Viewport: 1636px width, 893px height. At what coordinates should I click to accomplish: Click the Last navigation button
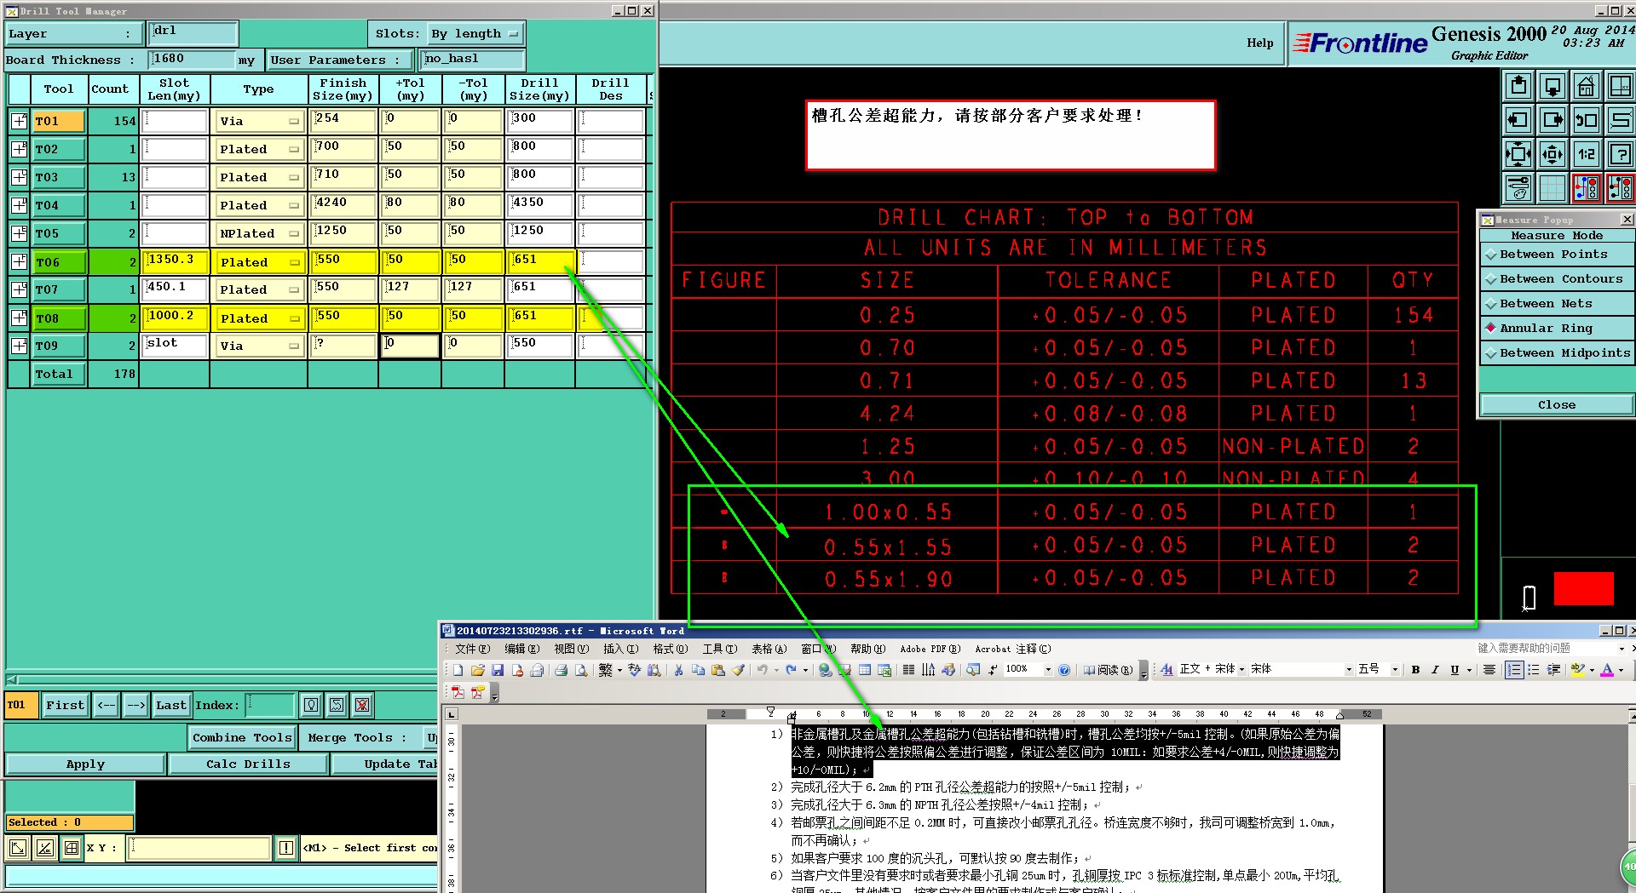click(x=170, y=706)
